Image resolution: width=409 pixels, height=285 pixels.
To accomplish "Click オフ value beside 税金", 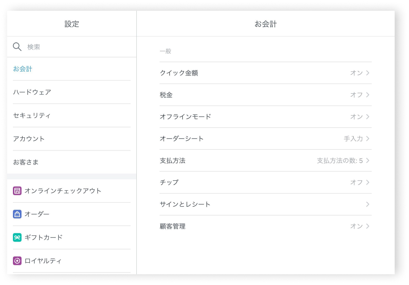I will pos(357,95).
